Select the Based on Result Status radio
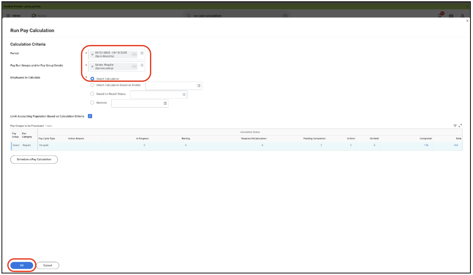Viewport: 473px width, 275px height. pos(92,94)
